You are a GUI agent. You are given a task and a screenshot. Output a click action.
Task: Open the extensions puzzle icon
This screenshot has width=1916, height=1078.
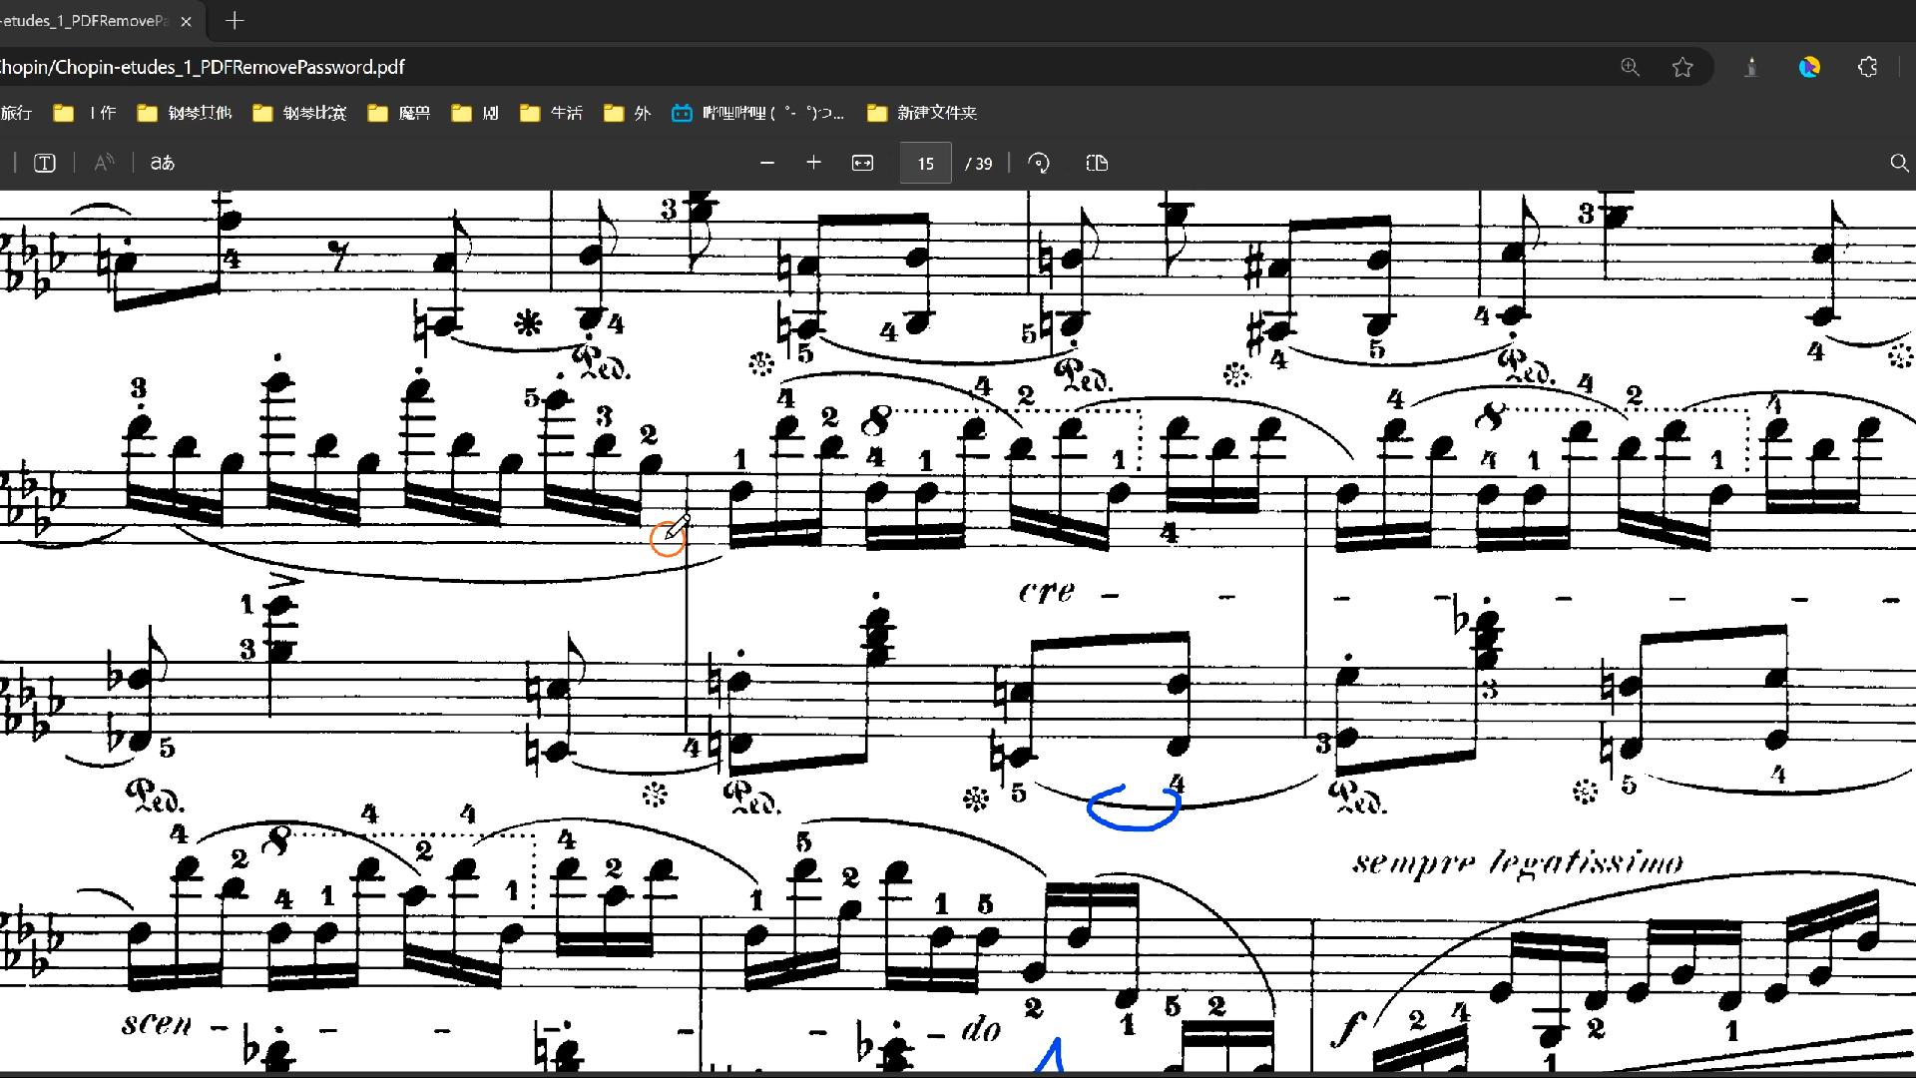[x=1868, y=67]
